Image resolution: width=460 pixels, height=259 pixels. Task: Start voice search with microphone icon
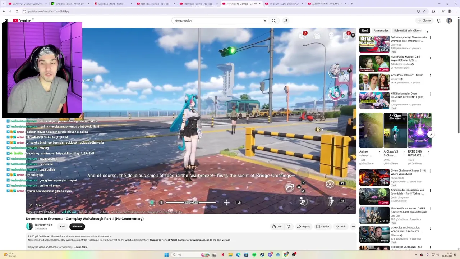(x=286, y=21)
